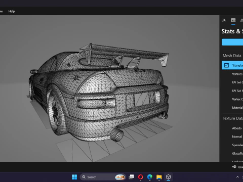243x182 pixels.
Task: Open the Help menu
Action: (12, 11)
